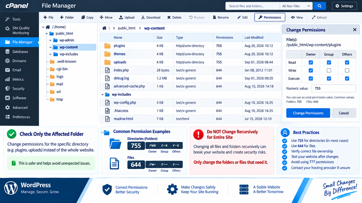Toggle Others Execute permission checkbox
This screenshot has height=203, width=362.
click(x=347, y=79)
